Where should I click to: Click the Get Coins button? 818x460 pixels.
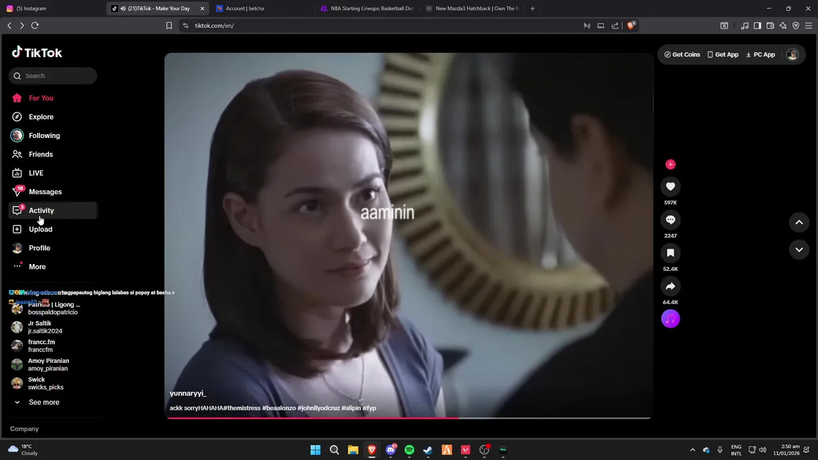tap(683, 54)
